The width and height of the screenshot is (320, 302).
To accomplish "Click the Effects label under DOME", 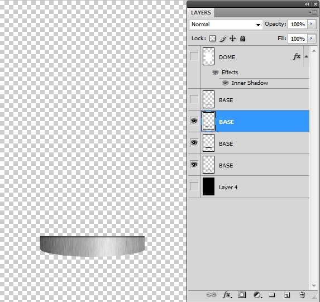I will 230,73.
